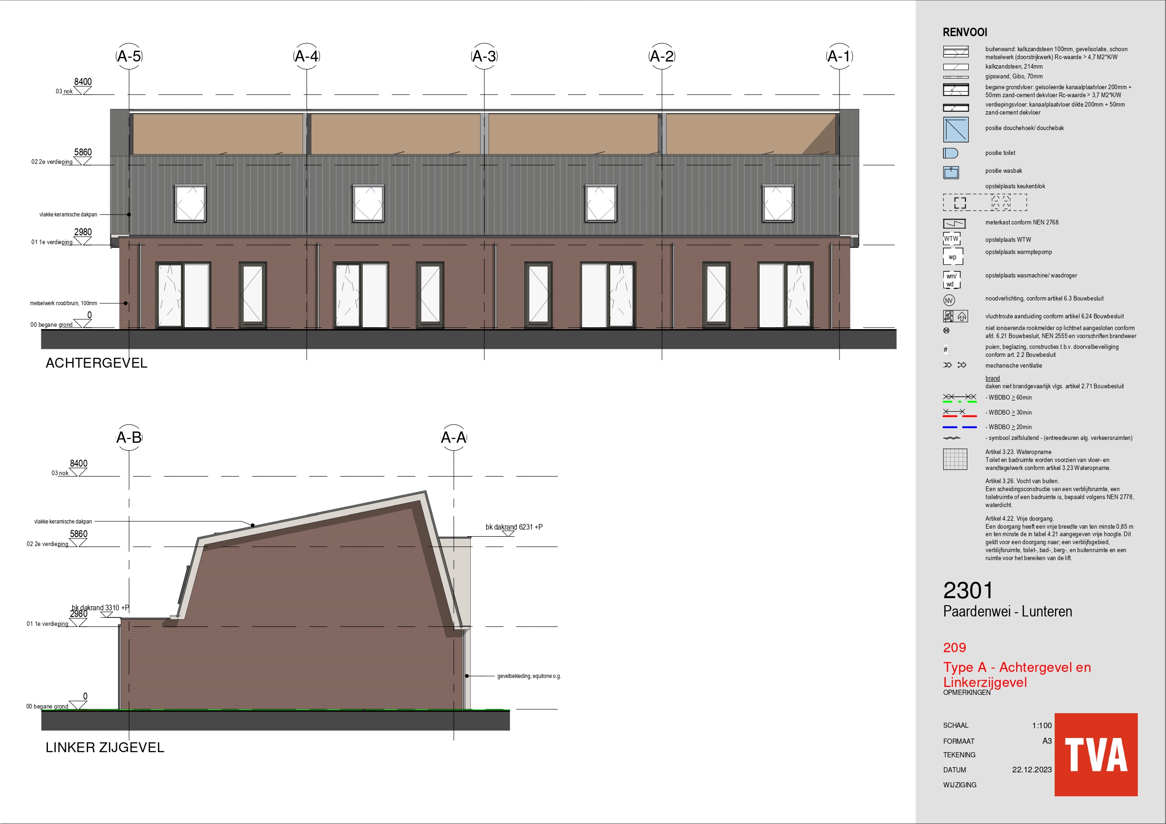The height and width of the screenshot is (824, 1166).
Task: Select the # doorvalbeveiliging symbol
Action: point(945,350)
